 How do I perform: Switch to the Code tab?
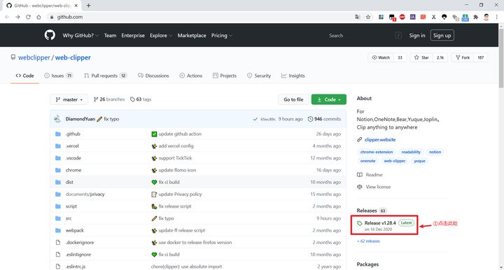[24, 76]
